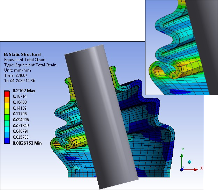Image resolution: width=218 pixels, height=190 pixels.
Task: Click the cyan legend color band
Action: pyautogui.click(x=7, y=129)
